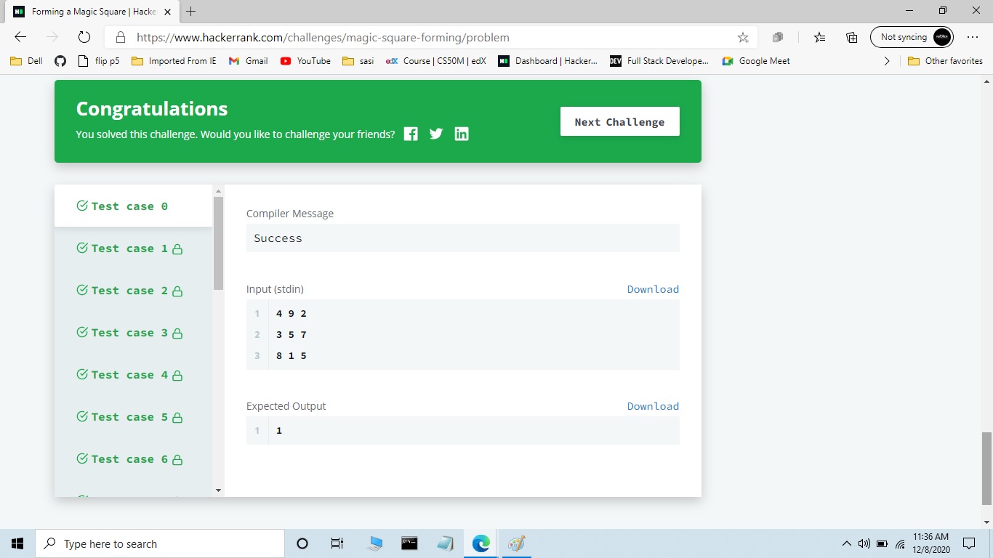
Task: Share the challenge on LinkedIn
Action: [462, 134]
